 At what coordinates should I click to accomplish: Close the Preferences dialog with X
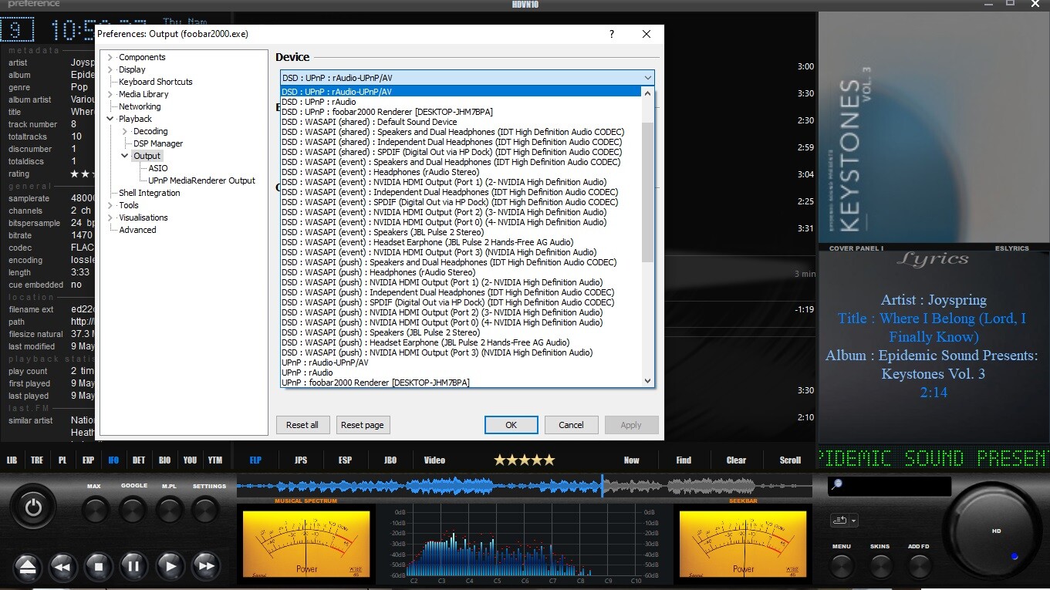coord(647,34)
